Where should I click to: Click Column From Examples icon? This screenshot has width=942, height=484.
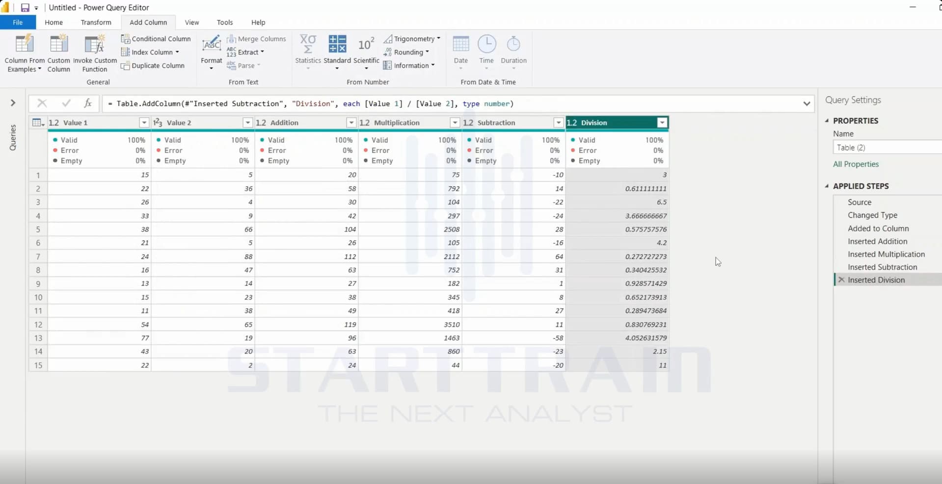(x=24, y=44)
